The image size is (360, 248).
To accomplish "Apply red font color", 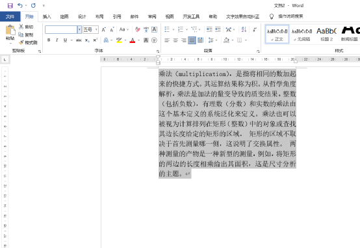I will [133, 40].
